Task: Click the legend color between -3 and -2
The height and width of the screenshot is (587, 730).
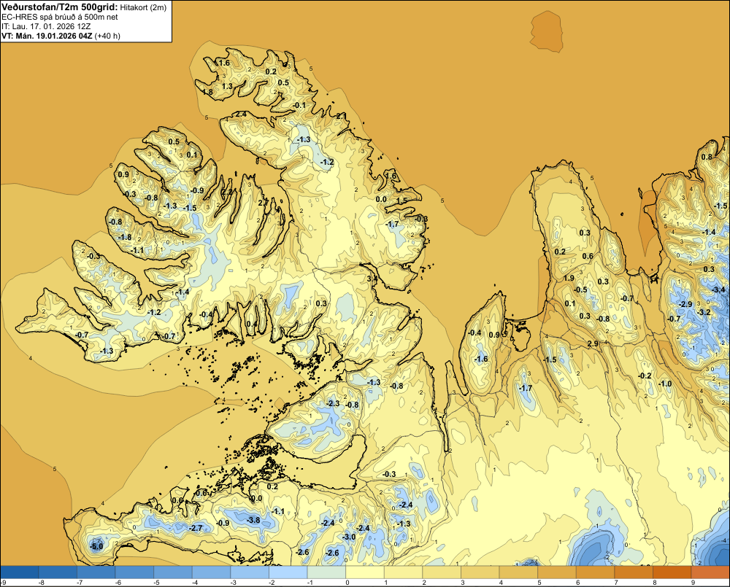Action: (250, 572)
